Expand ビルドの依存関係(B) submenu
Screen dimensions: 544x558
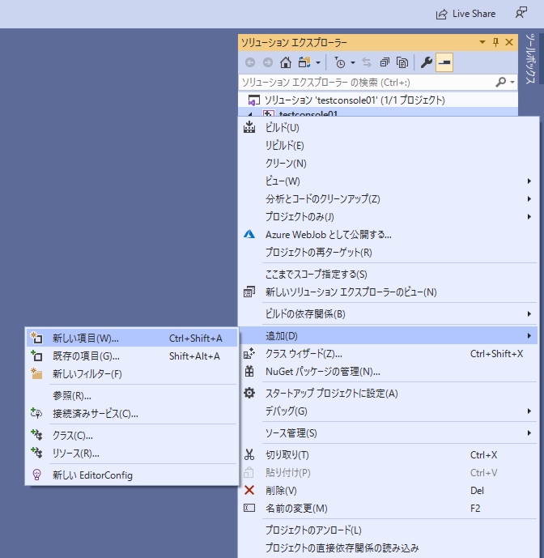click(388, 314)
